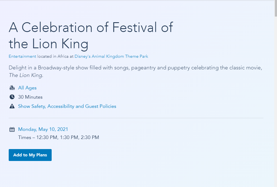Screen dimensions: 277x187
Task: Open the Entertainment category link
Action: [x=22, y=56]
